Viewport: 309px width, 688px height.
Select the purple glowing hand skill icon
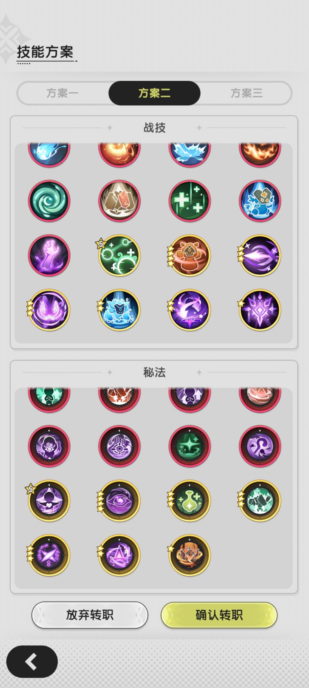tap(49, 255)
